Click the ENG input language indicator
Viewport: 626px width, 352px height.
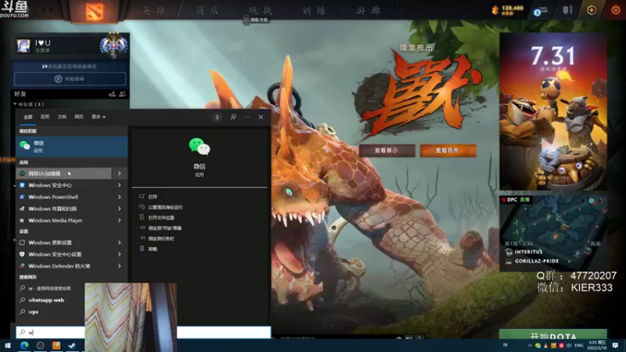pyautogui.click(x=579, y=345)
